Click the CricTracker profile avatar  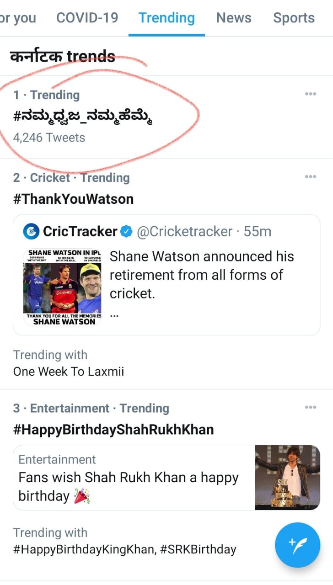click(31, 231)
